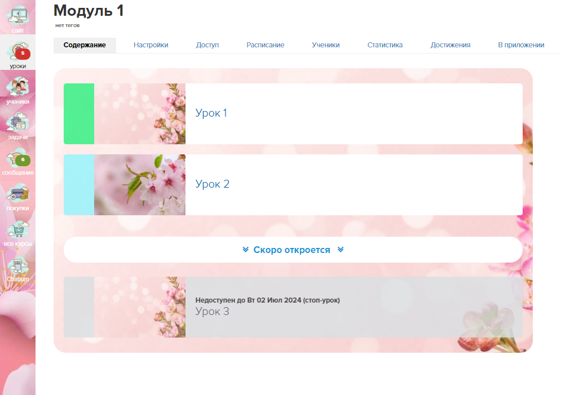Open the покупки sidebar icon
The height and width of the screenshot is (395, 561).
(x=17, y=197)
